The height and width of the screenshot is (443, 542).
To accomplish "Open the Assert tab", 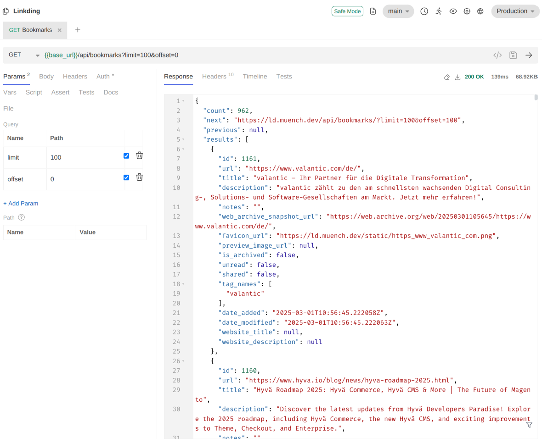I will pyautogui.click(x=60, y=93).
